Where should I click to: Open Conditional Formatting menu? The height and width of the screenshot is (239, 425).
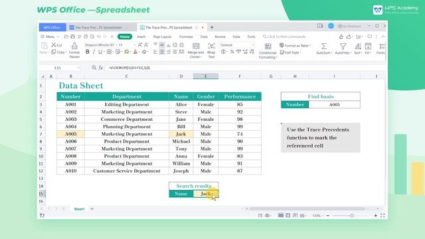coord(268,50)
